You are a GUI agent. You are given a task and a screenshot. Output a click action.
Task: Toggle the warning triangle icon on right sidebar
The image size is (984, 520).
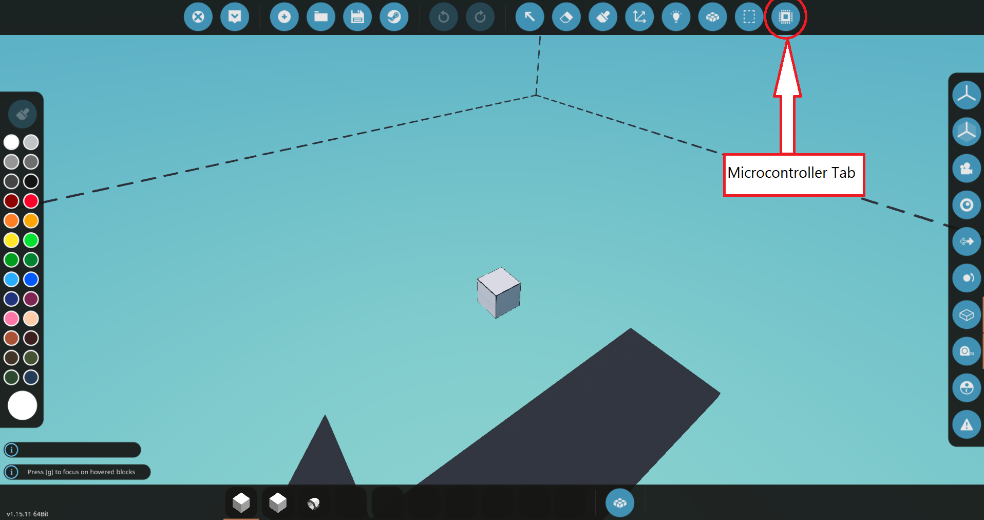click(967, 424)
